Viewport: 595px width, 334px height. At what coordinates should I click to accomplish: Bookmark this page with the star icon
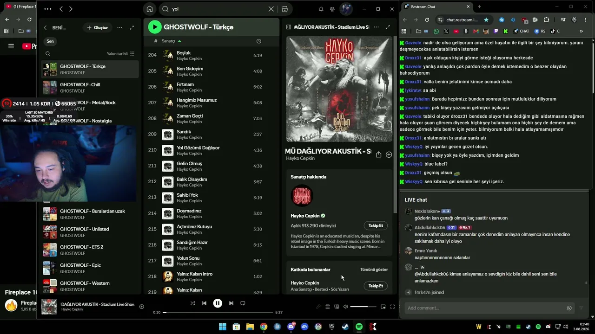pyautogui.click(x=486, y=20)
